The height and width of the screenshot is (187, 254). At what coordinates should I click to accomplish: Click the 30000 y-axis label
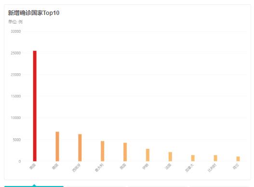tap(16, 31)
